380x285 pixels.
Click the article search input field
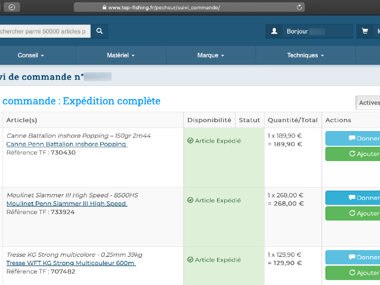point(44,31)
